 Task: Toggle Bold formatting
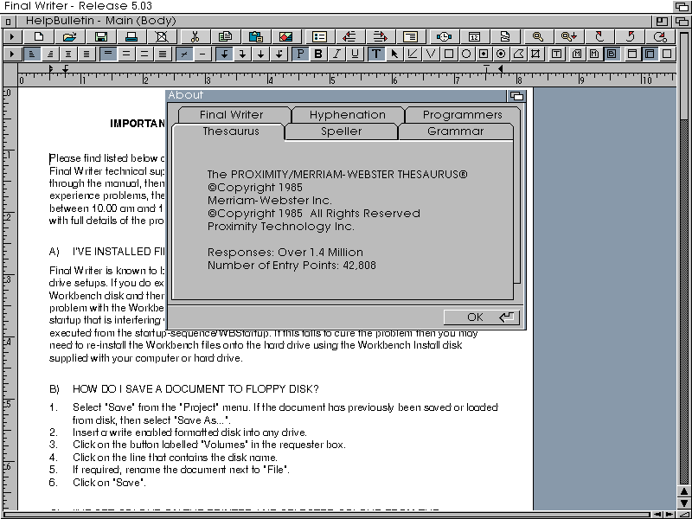(x=318, y=54)
